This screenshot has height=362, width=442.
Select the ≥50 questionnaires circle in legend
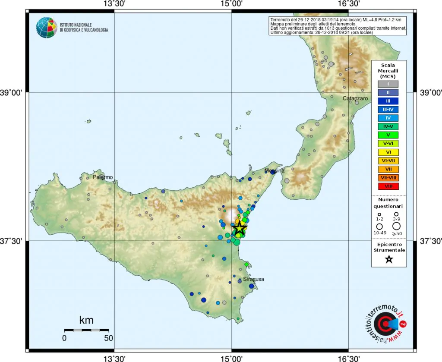coord(395,225)
